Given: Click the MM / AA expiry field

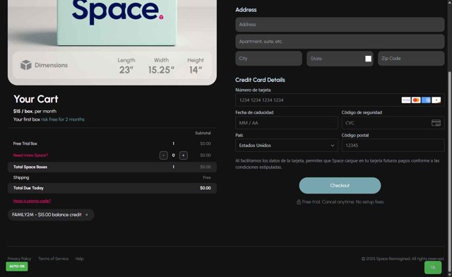Looking at the screenshot, I should (287, 123).
